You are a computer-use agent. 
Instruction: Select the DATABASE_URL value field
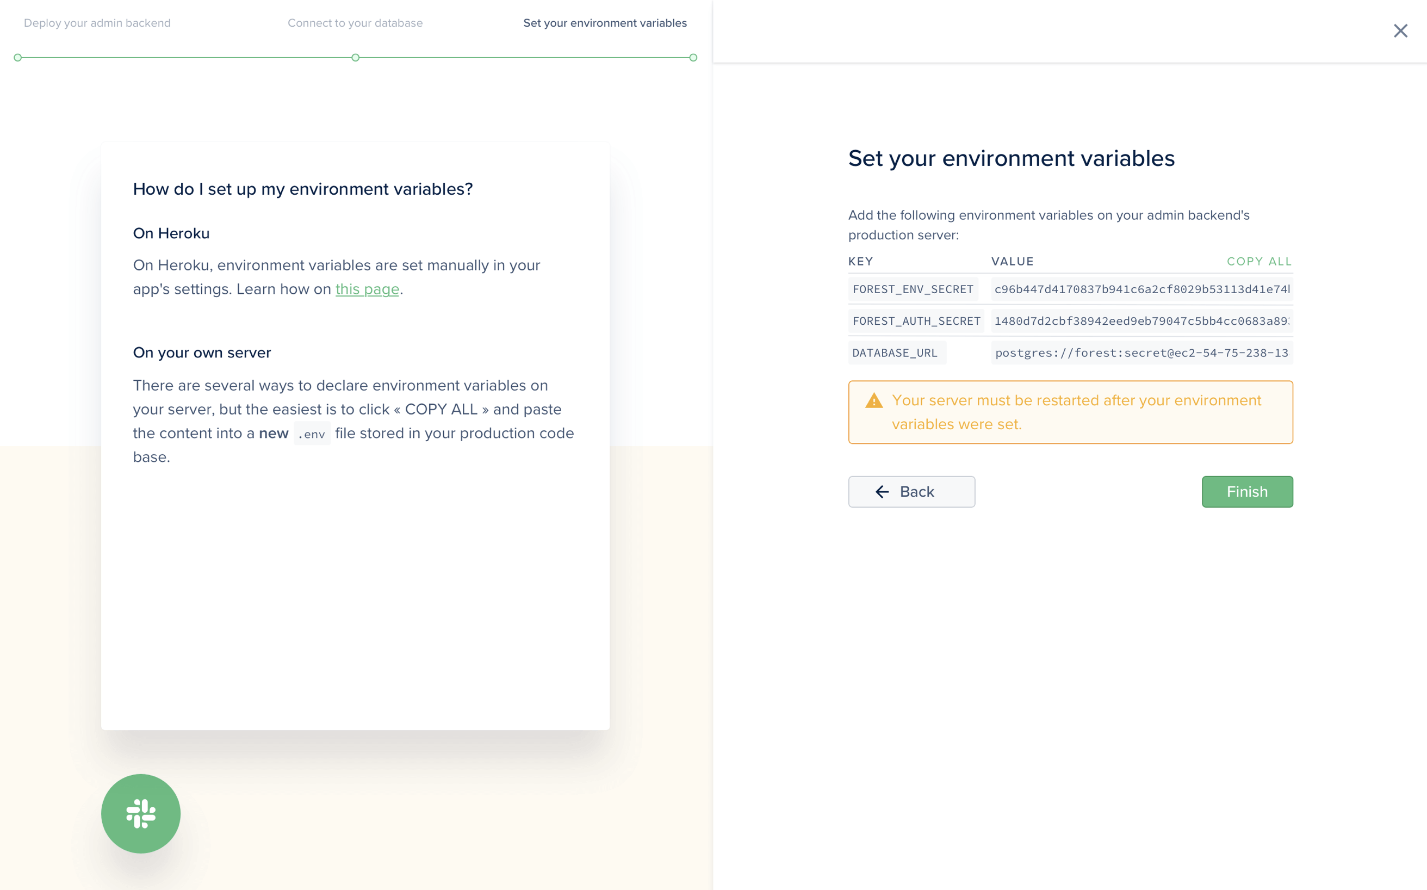point(1141,353)
